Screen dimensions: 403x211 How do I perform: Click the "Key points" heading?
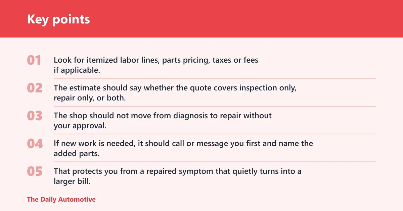pos(58,19)
